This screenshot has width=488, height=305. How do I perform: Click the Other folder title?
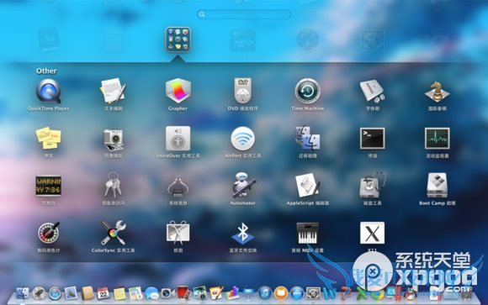click(46, 71)
